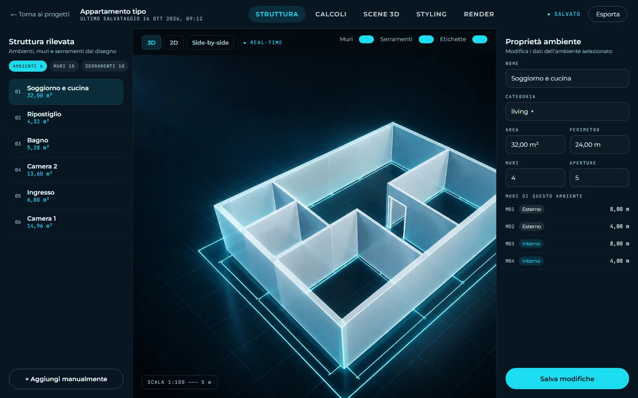Go to the STYLING tab
This screenshot has width=638, height=398.
point(432,14)
